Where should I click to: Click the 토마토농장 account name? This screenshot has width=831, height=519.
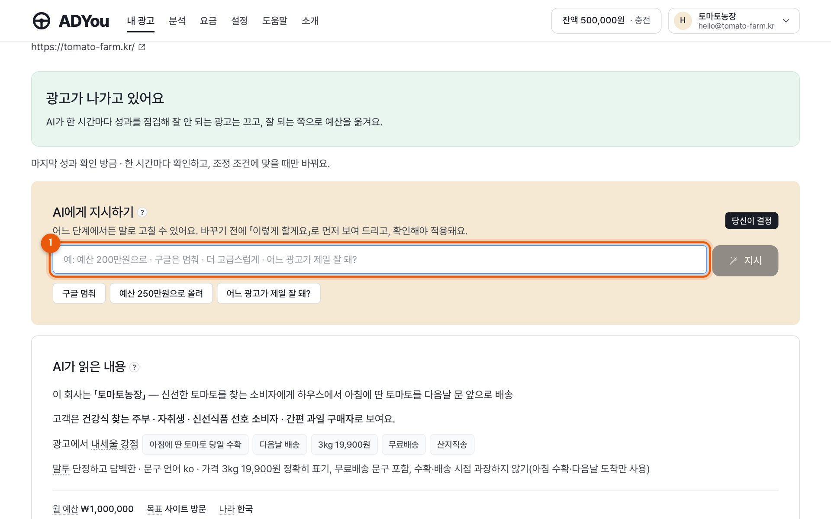(x=717, y=16)
